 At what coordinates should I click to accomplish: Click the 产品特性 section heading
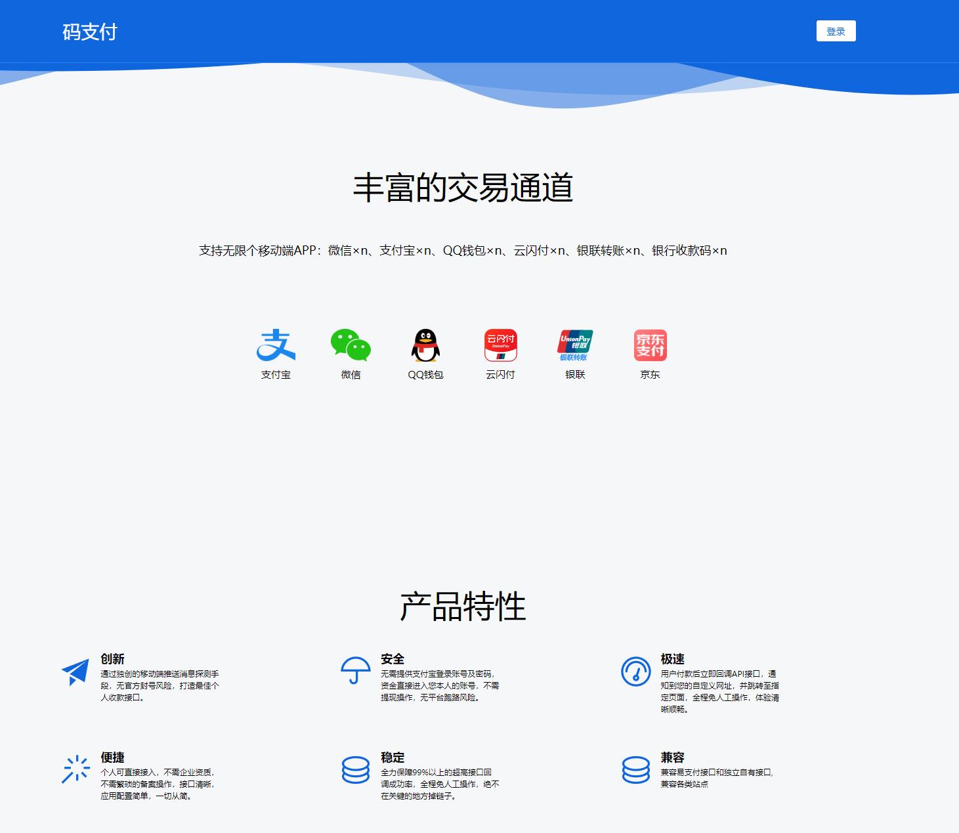pyautogui.click(x=463, y=606)
